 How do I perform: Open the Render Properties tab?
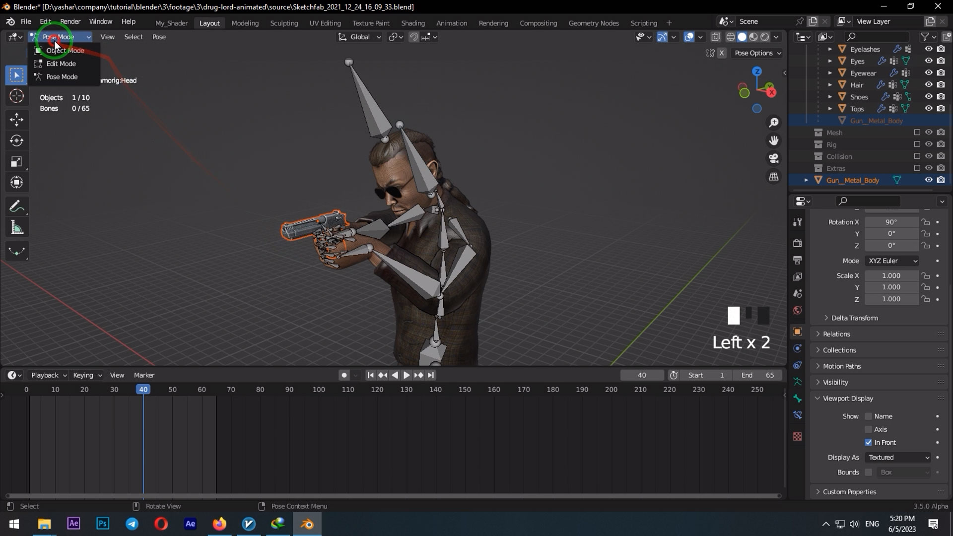pyautogui.click(x=798, y=244)
